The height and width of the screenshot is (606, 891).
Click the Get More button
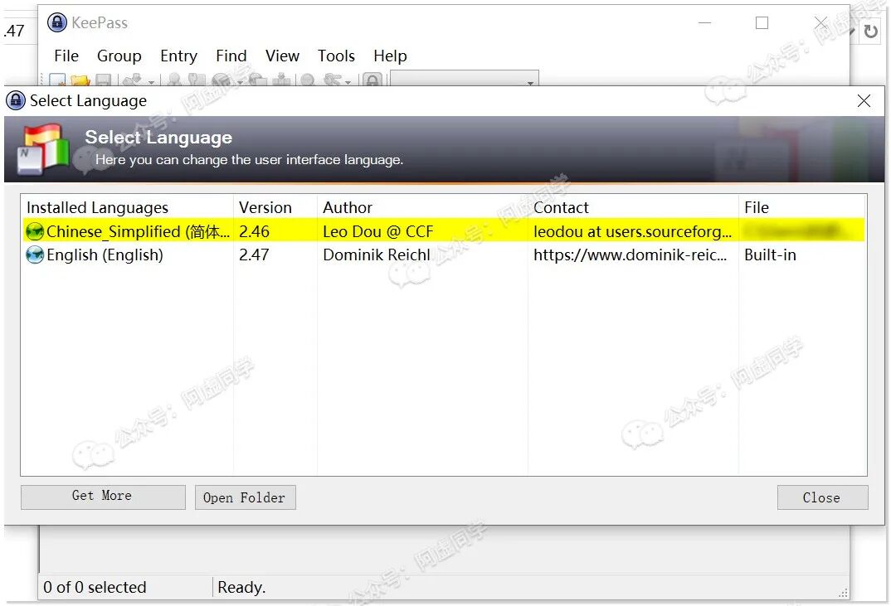pos(103,497)
